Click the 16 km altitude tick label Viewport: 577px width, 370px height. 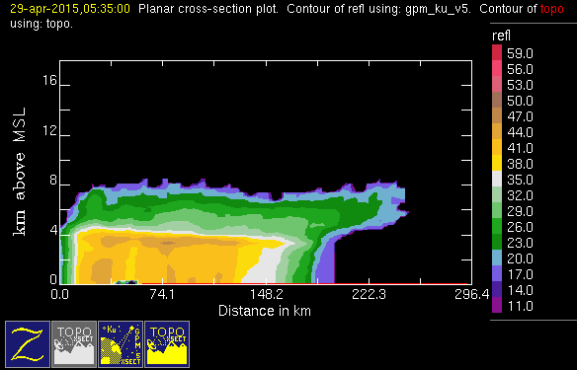click(49, 80)
